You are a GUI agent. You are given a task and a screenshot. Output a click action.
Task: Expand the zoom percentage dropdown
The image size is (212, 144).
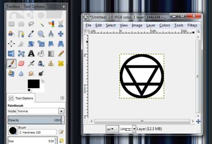click(134, 129)
